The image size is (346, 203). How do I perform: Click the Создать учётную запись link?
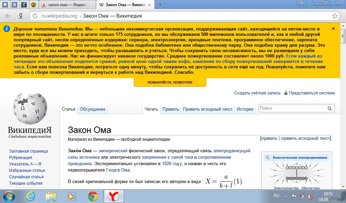pyautogui.click(x=257, y=93)
